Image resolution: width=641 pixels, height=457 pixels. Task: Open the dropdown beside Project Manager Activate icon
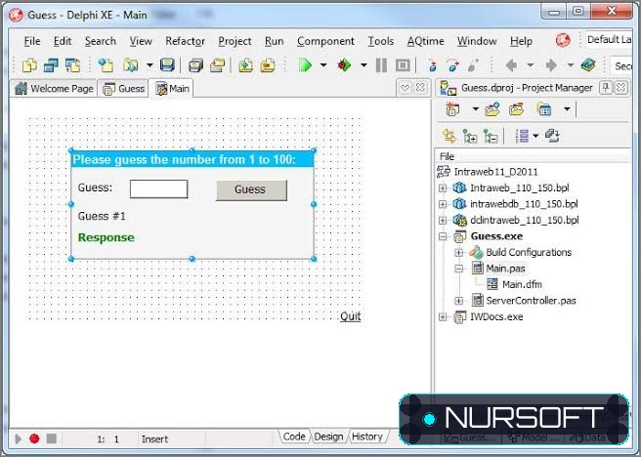(x=475, y=109)
